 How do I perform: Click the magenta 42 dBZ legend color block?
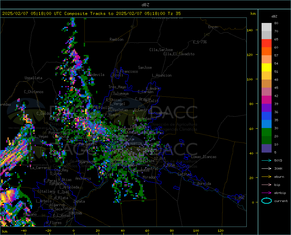coord(266,100)
